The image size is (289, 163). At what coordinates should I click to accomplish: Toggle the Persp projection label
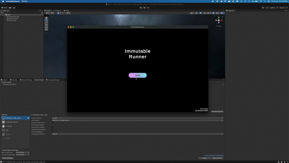(219, 26)
